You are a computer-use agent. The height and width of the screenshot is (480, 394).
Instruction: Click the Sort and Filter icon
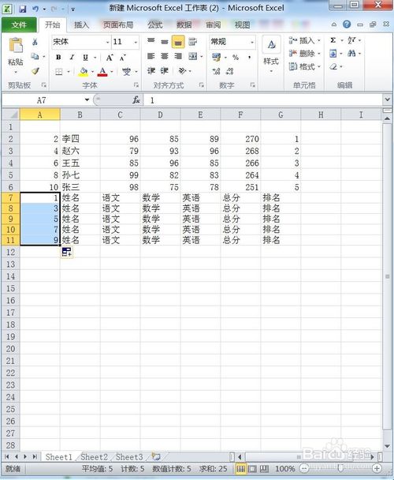(x=351, y=40)
